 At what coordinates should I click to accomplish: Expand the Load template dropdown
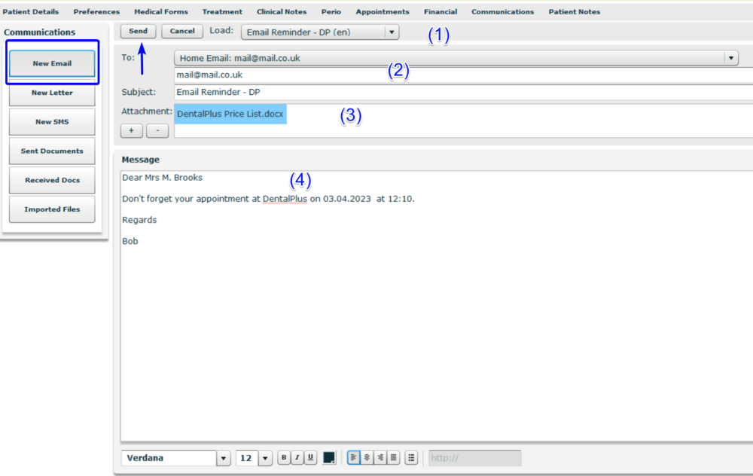pos(391,32)
